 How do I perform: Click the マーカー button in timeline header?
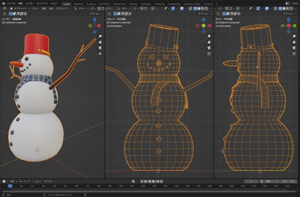pos(49,181)
